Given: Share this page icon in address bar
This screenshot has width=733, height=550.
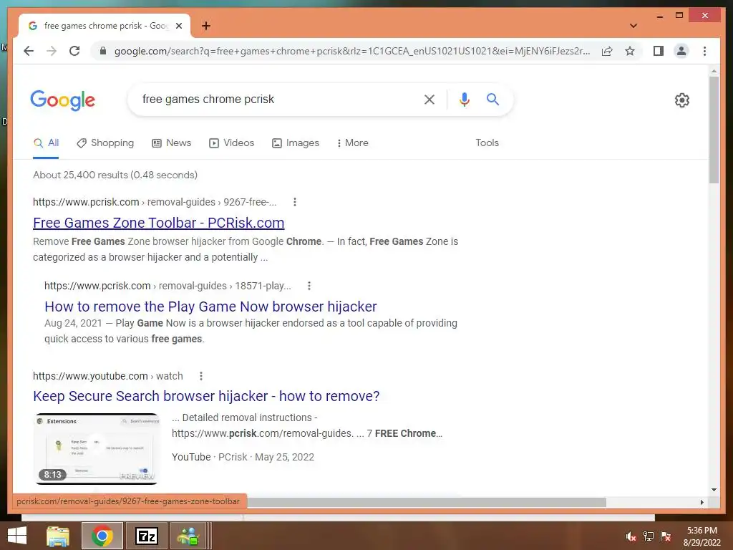Looking at the screenshot, I should (x=607, y=51).
